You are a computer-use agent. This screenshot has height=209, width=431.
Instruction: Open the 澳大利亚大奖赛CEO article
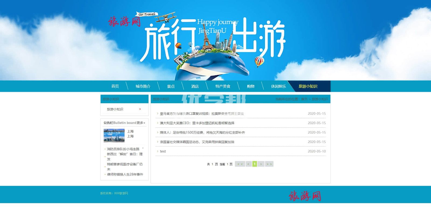click(197, 123)
